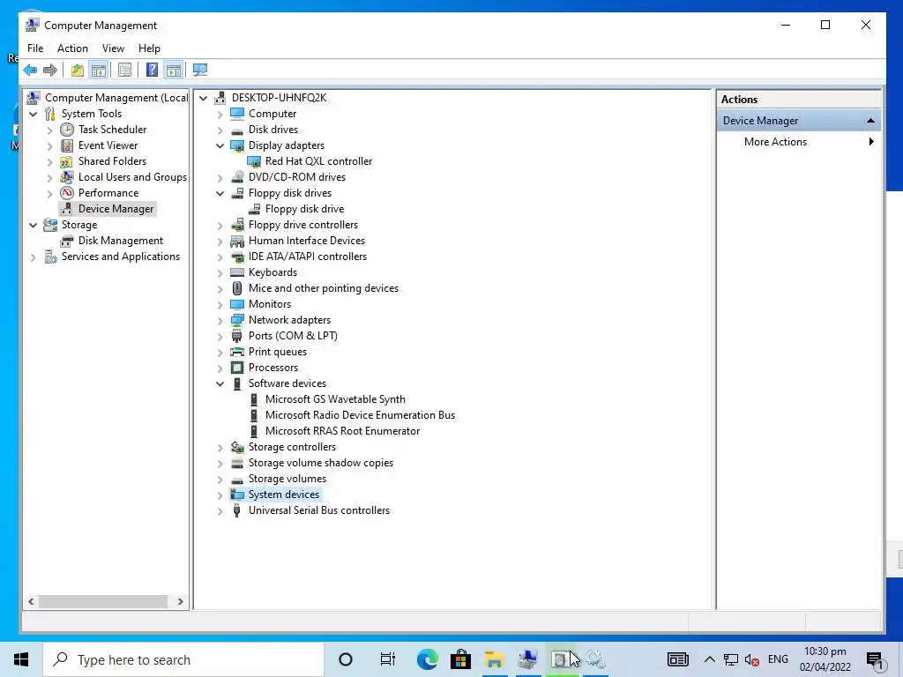Select Microsoft GS Wavetable Synth
903x677 pixels.
335,399
